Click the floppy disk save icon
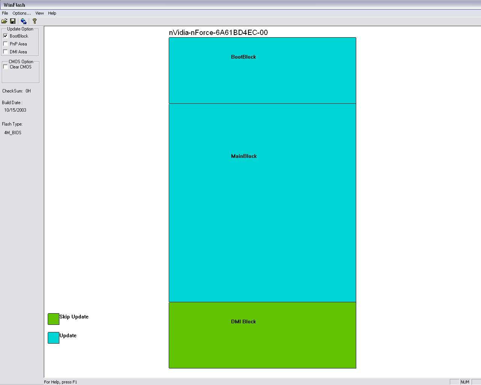The height and width of the screenshot is (385, 481). (x=13, y=21)
